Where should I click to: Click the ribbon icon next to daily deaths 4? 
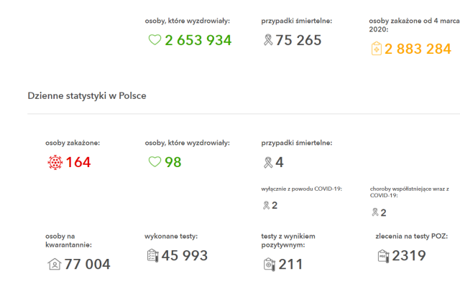(x=268, y=163)
